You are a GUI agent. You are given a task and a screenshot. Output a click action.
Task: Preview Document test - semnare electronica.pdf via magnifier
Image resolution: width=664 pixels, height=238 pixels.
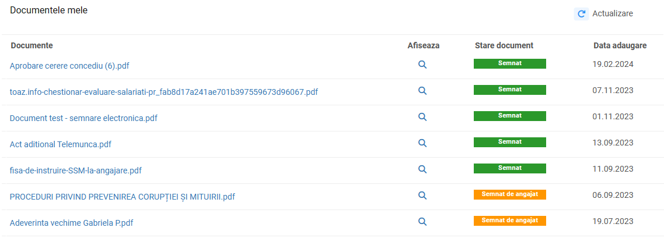pos(422,117)
